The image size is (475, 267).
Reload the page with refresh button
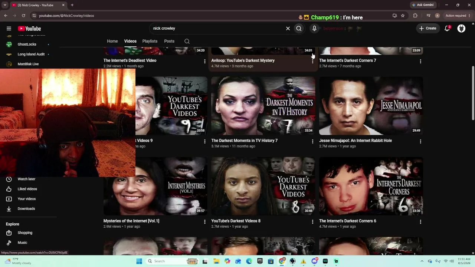[23, 16]
